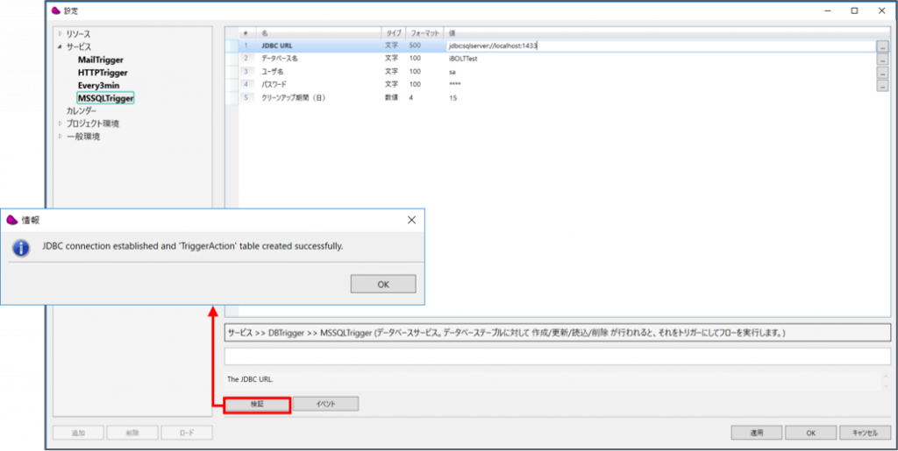Click the JDBC URL value field
The width and height of the screenshot is (898, 451).
click(x=658, y=45)
